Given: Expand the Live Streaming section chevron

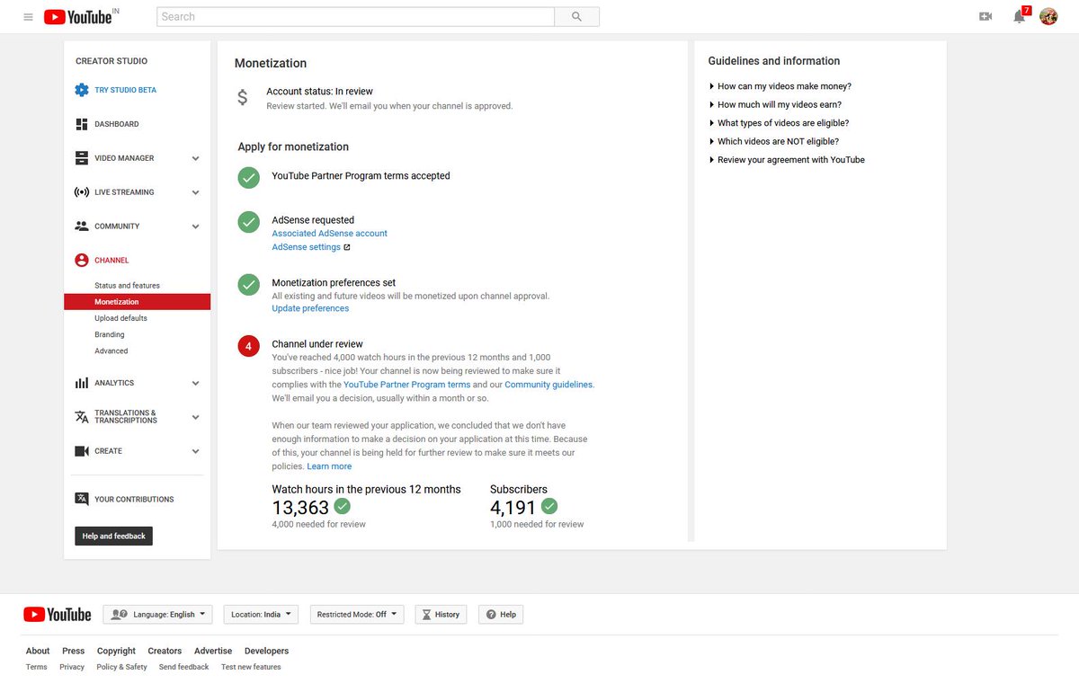Looking at the screenshot, I should coord(195,192).
